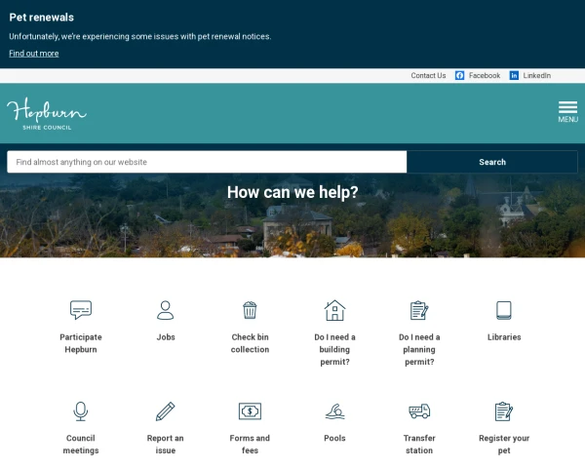Open Do I need a building permit link

click(334, 349)
